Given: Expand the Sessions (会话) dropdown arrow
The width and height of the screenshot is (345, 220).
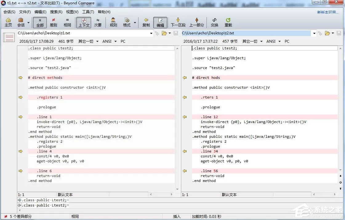Looking at the screenshot, I should coord(28,23).
